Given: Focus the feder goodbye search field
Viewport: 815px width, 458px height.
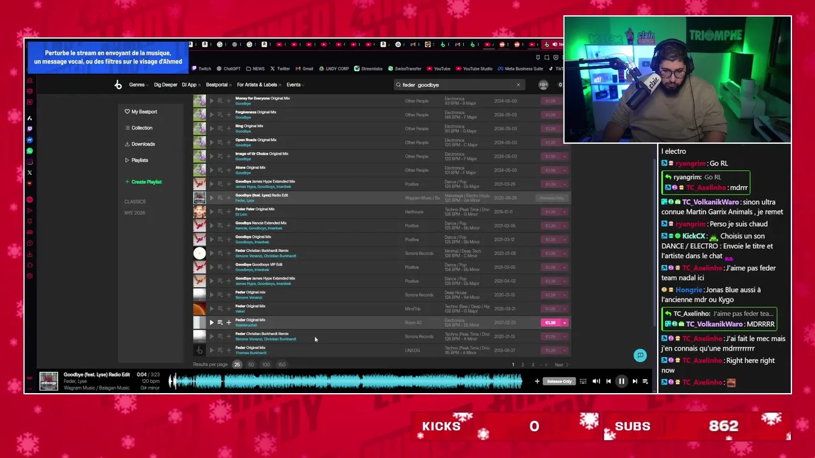Looking at the screenshot, I should [458, 85].
